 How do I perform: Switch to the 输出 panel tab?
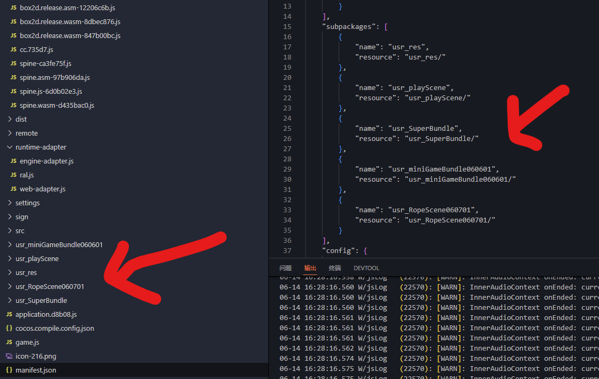(310, 268)
